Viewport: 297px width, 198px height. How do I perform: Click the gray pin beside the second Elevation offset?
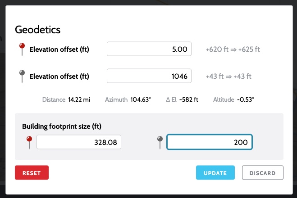pyautogui.click(x=21, y=75)
